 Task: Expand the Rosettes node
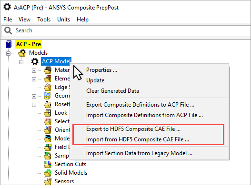[34, 105]
